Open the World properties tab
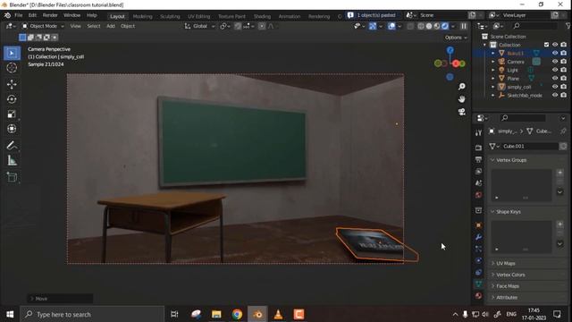 (479, 195)
